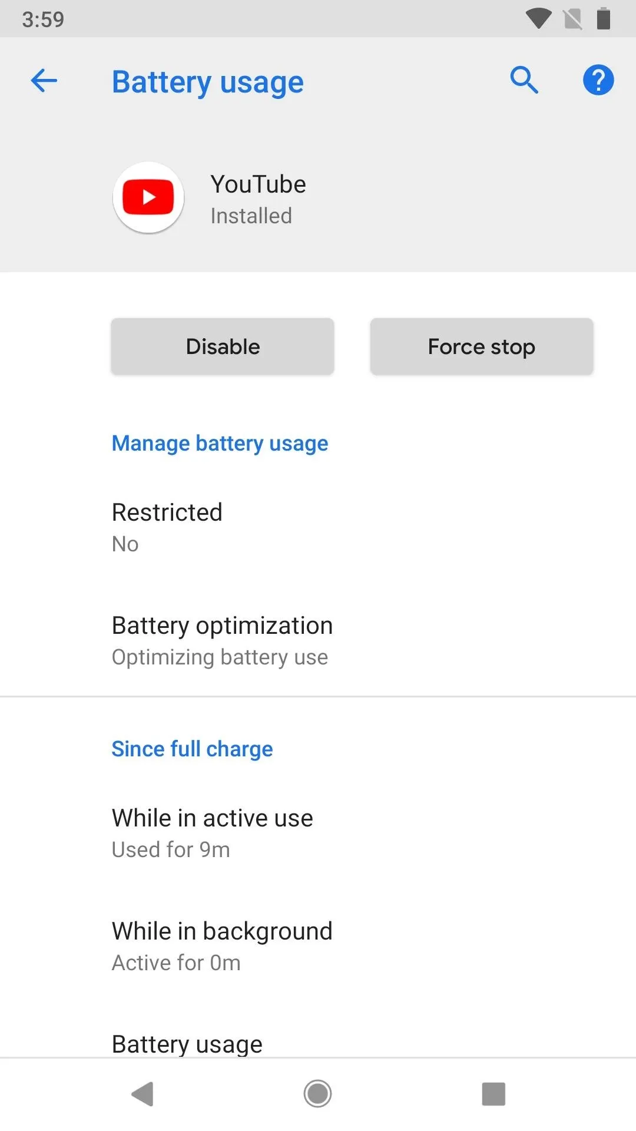This screenshot has width=636, height=1131.
Task: Tap Android home circle button
Action: [x=317, y=1094]
